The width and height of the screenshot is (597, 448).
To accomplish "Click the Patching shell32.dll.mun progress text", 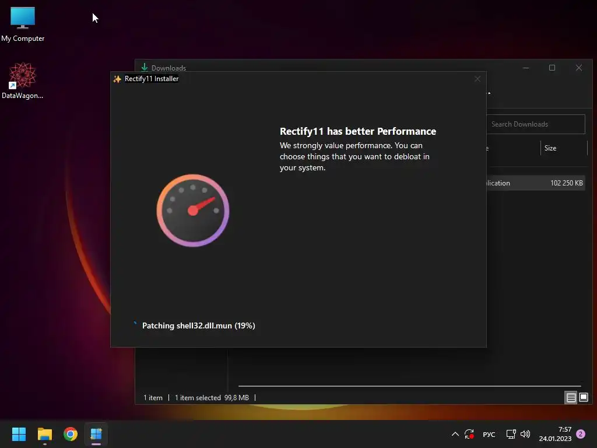I will pos(198,325).
